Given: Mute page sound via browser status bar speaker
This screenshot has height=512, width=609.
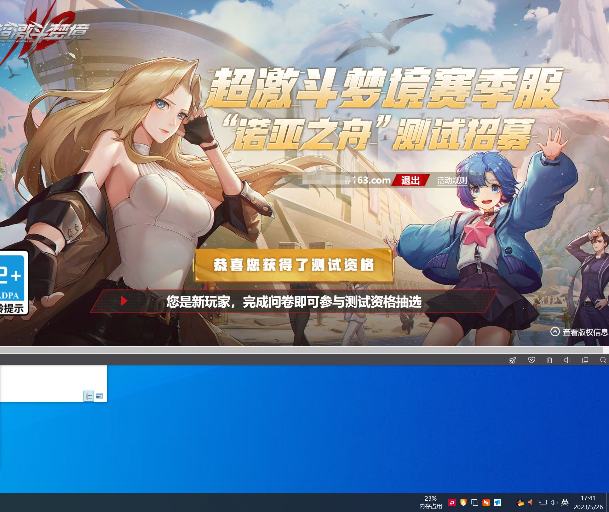Looking at the screenshot, I should click(567, 360).
